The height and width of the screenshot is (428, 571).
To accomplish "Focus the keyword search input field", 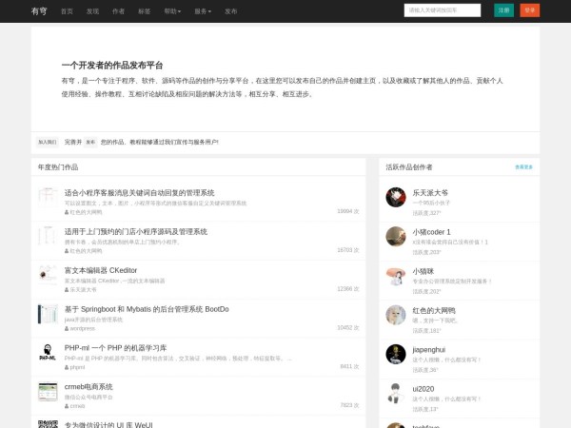I will click(443, 10).
